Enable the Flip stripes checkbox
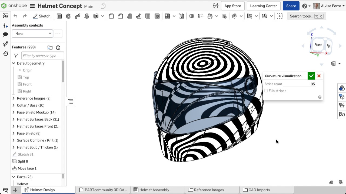Viewport: 346px width, 194px height. tap(266, 91)
